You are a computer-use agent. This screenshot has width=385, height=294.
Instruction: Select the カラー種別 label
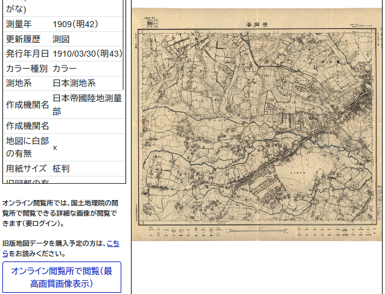pyautogui.click(x=27, y=69)
